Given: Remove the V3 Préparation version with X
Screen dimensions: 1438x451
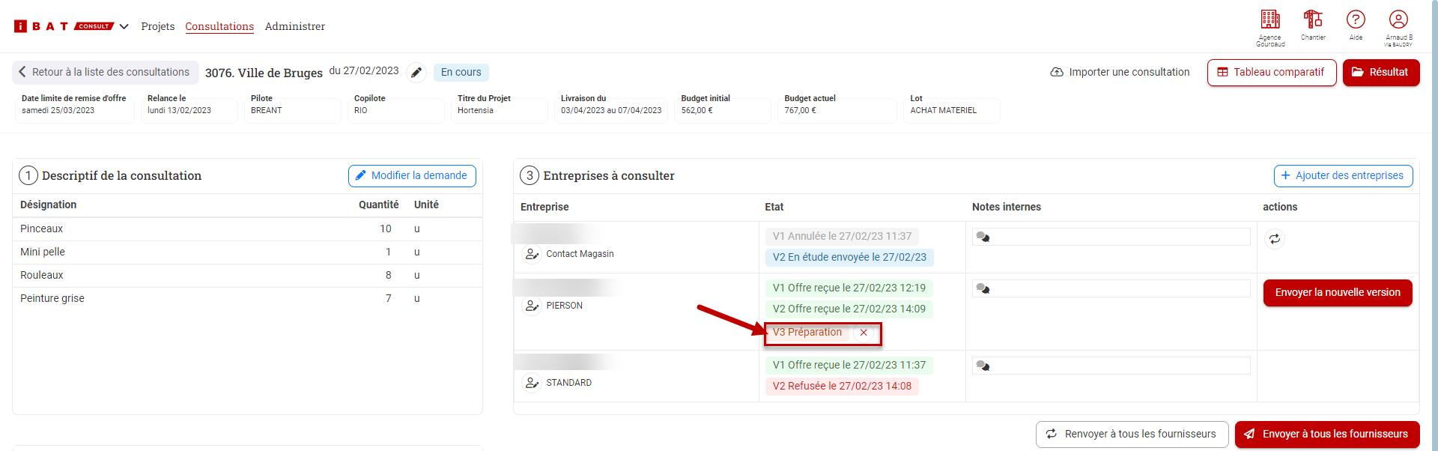Looking at the screenshot, I should [864, 333].
